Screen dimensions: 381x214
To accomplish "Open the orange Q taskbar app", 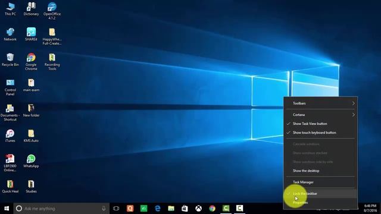I will click(130, 208).
